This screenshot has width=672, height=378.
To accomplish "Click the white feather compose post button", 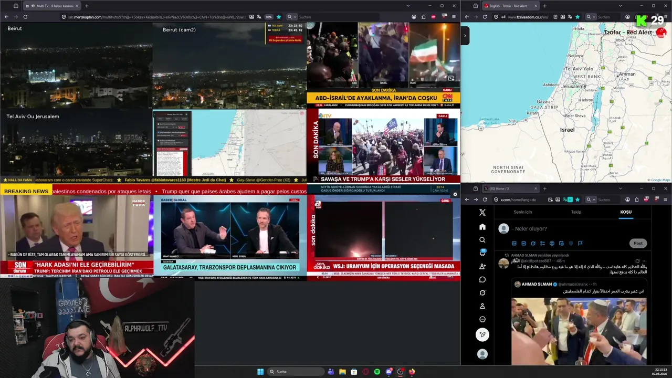I will coord(482,334).
